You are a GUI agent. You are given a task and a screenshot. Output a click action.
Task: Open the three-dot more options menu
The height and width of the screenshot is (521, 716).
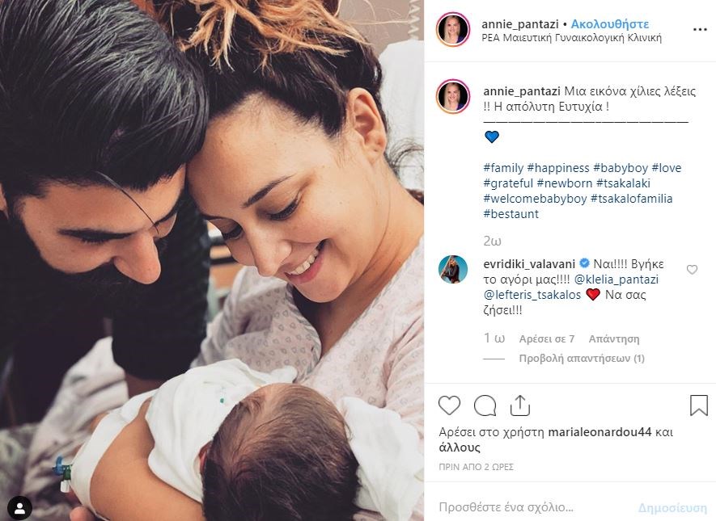[700, 30]
